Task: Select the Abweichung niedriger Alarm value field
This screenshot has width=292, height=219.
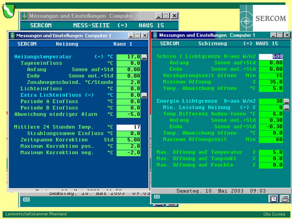Action: pos(128,114)
